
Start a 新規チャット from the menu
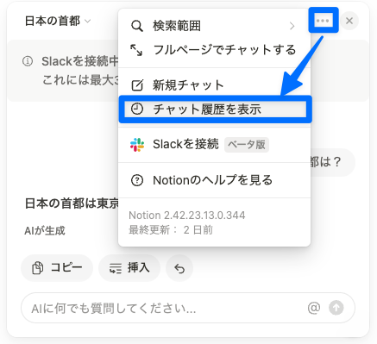215,85
